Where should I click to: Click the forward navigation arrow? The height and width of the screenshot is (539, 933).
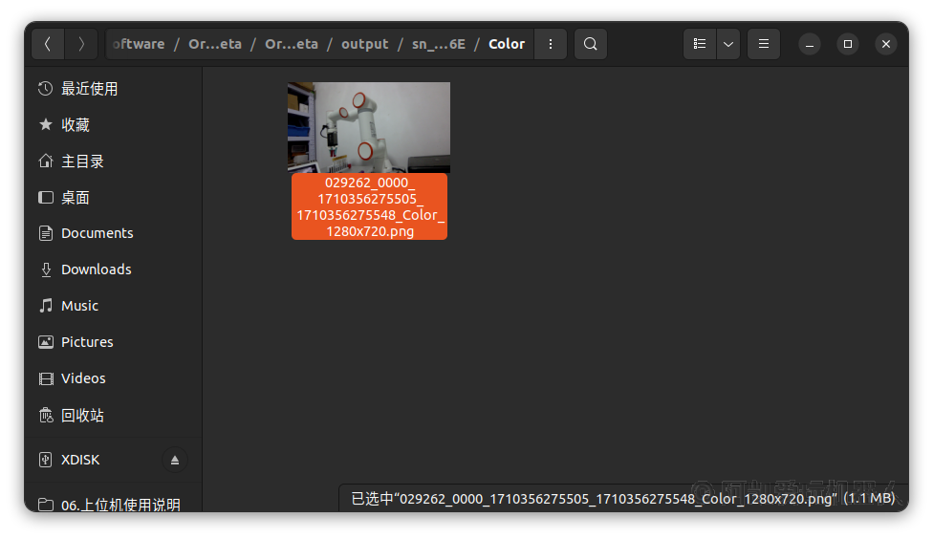pyautogui.click(x=82, y=44)
